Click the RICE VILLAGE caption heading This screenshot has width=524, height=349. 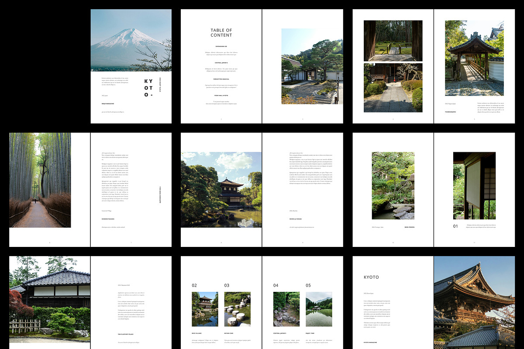(x=196, y=334)
